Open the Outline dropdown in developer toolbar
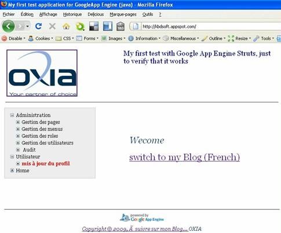Viewport: 281px width, 233px height. click(213, 38)
